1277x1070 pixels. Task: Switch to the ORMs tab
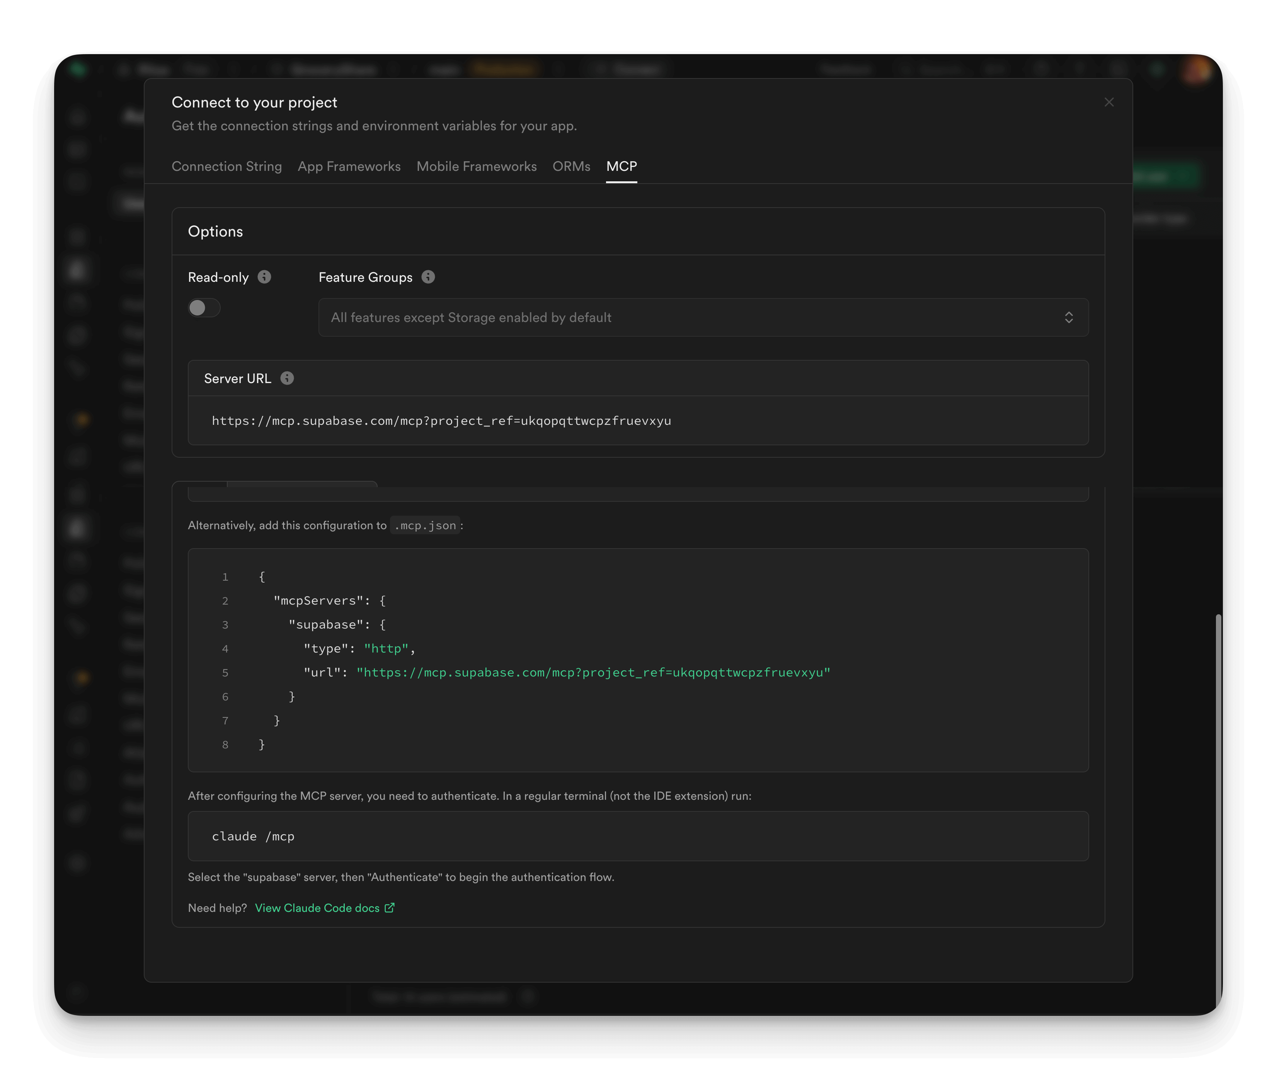tap(570, 166)
